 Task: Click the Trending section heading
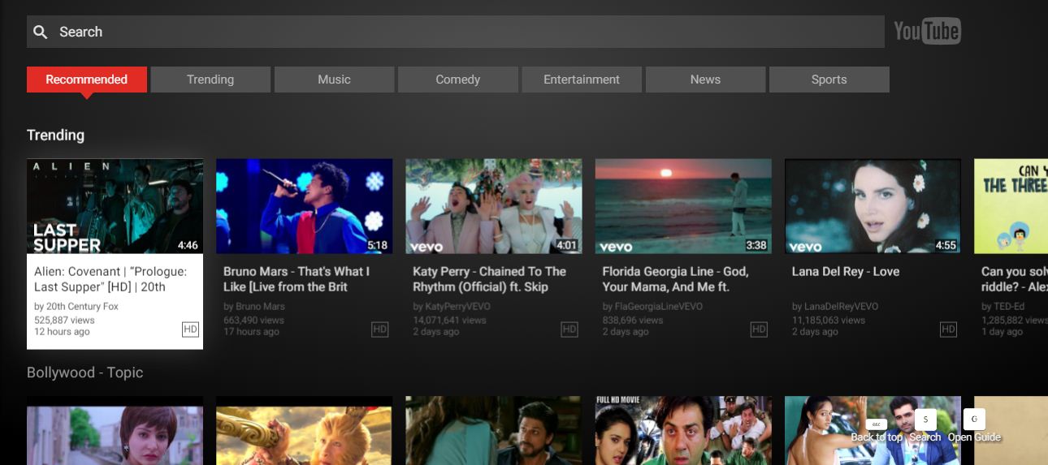pyautogui.click(x=55, y=135)
